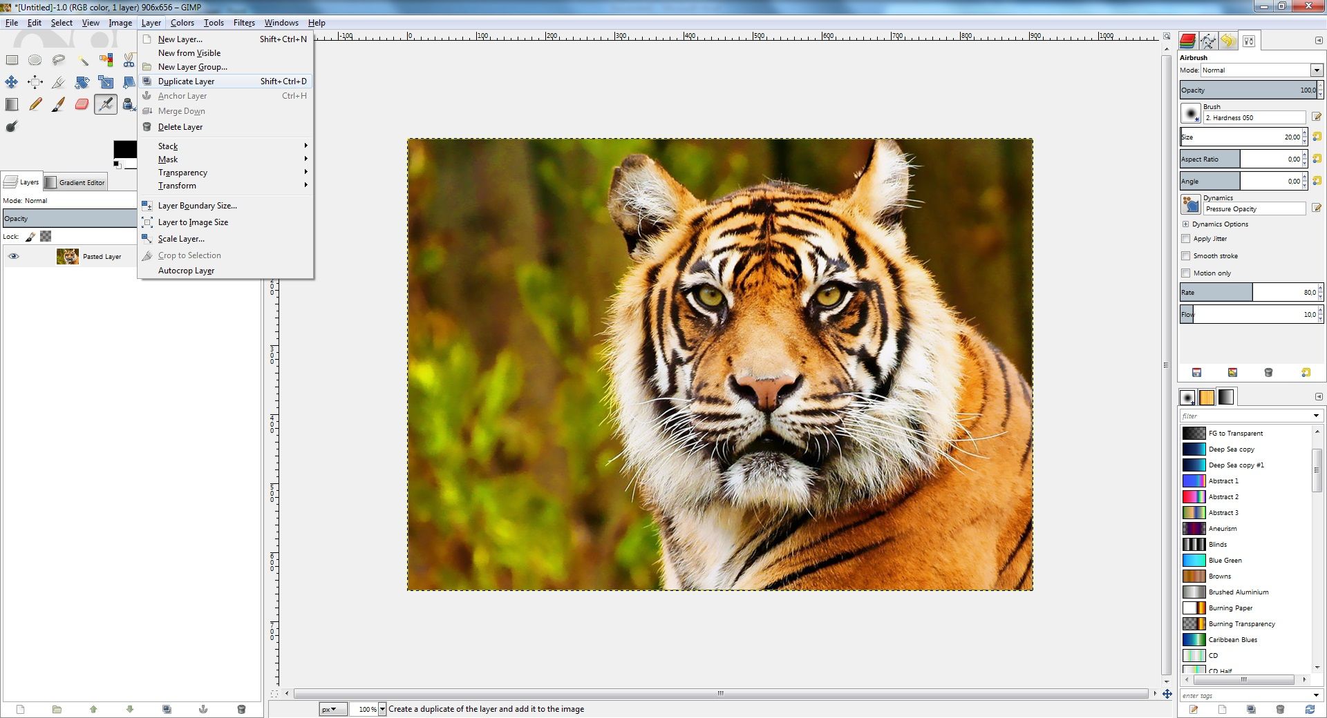Choose Duplicate Layer from the menu
1327x718 pixels.
(x=185, y=81)
